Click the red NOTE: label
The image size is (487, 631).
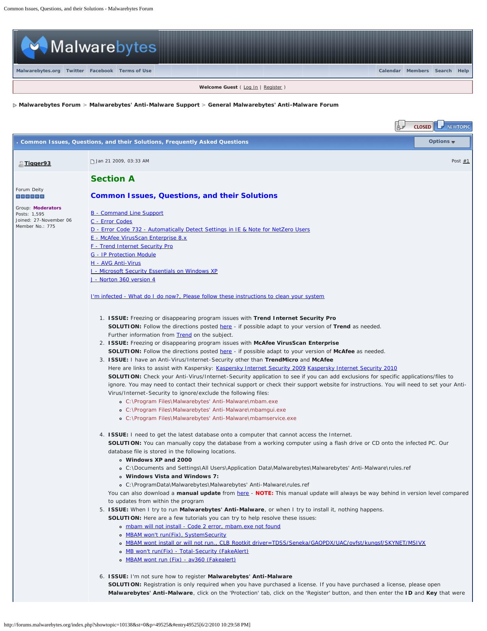(264, 493)
